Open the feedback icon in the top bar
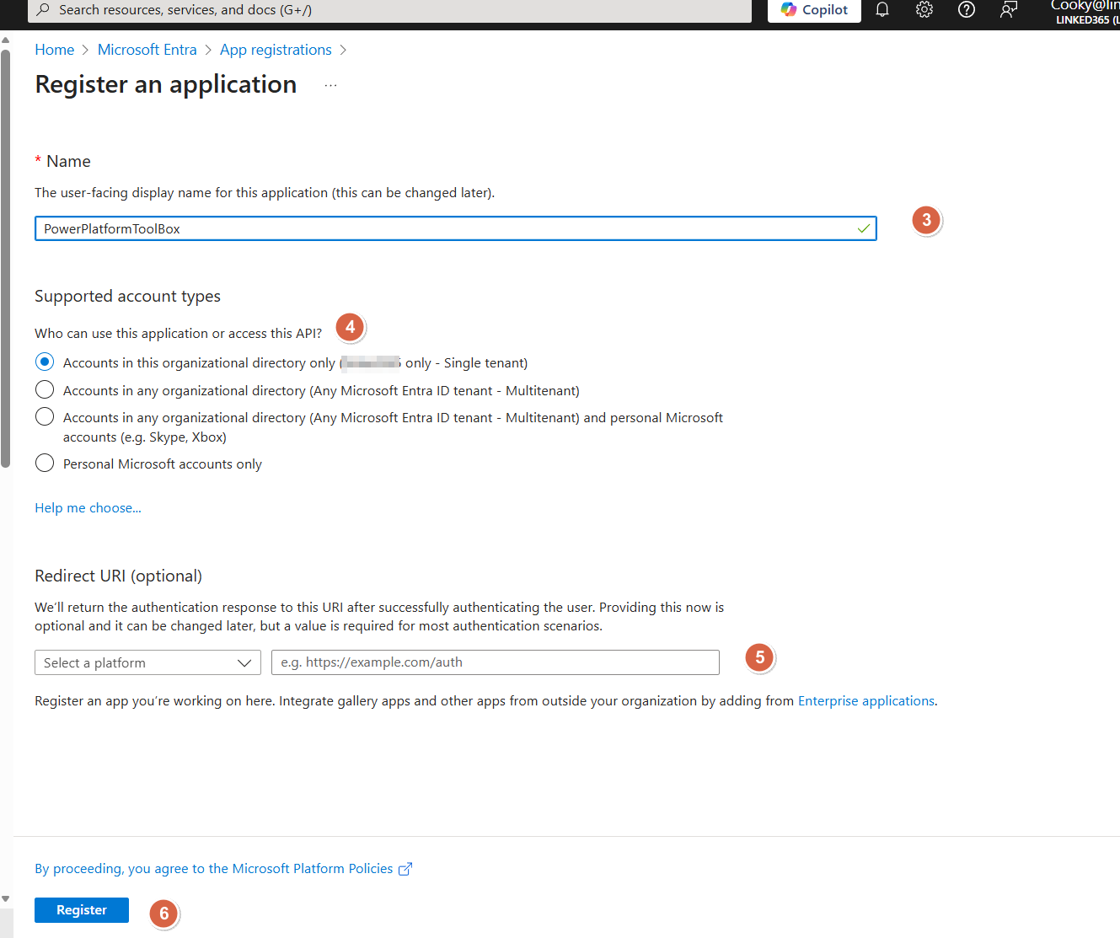The width and height of the screenshot is (1120, 938). pyautogui.click(x=1008, y=9)
